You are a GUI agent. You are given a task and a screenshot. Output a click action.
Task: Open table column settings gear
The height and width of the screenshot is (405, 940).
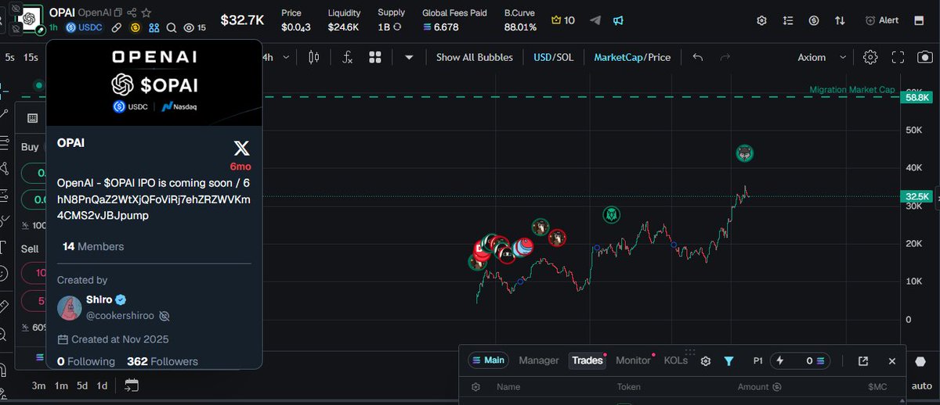[475, 386]
